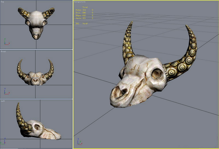Open the Perspective viewport label menu
The width and height of the screenshot is (219, 149).
pyautogui.click(x=80, y=2)
